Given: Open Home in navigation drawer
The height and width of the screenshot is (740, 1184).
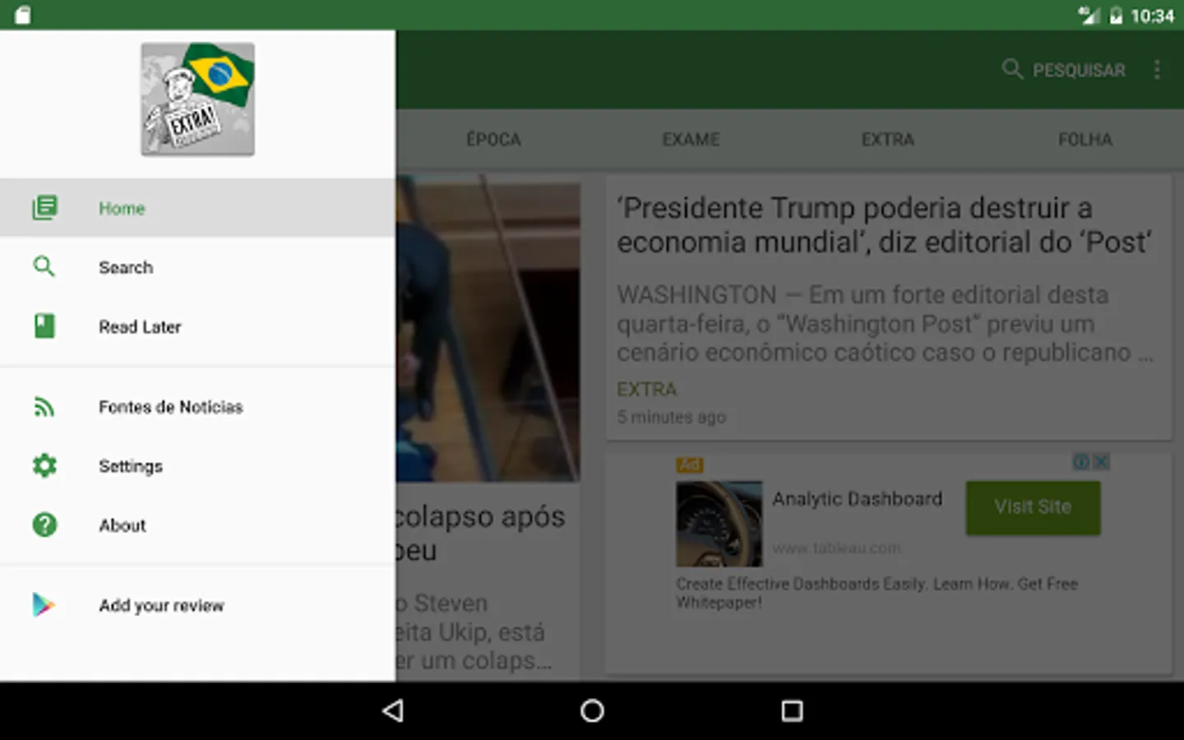Looking at the screenshot, I should click(x=197, y=208).
